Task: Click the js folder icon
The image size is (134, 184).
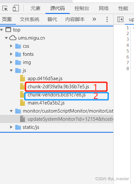Action: pos(18,70)
